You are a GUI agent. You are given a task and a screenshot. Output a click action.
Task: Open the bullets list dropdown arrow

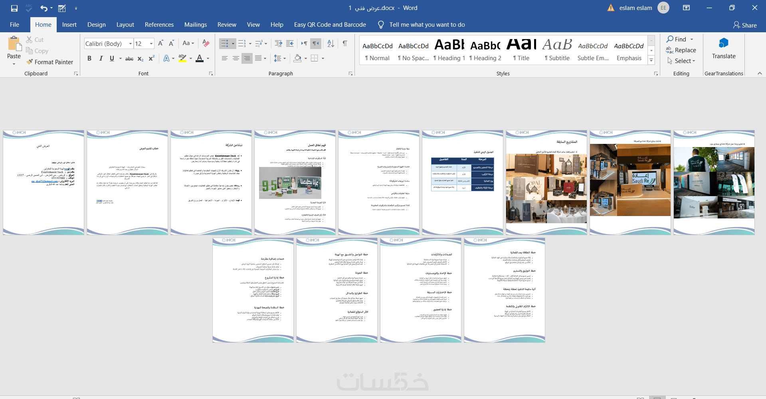(233, 43)
